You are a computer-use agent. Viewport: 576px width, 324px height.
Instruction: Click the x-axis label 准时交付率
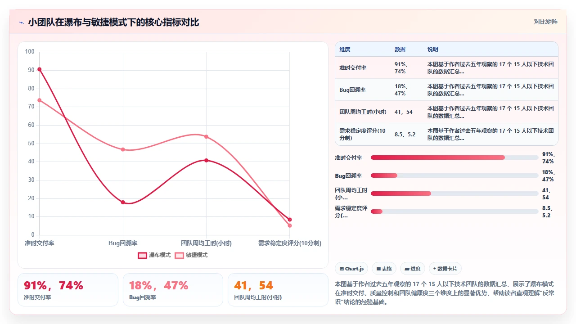point(40,243)
